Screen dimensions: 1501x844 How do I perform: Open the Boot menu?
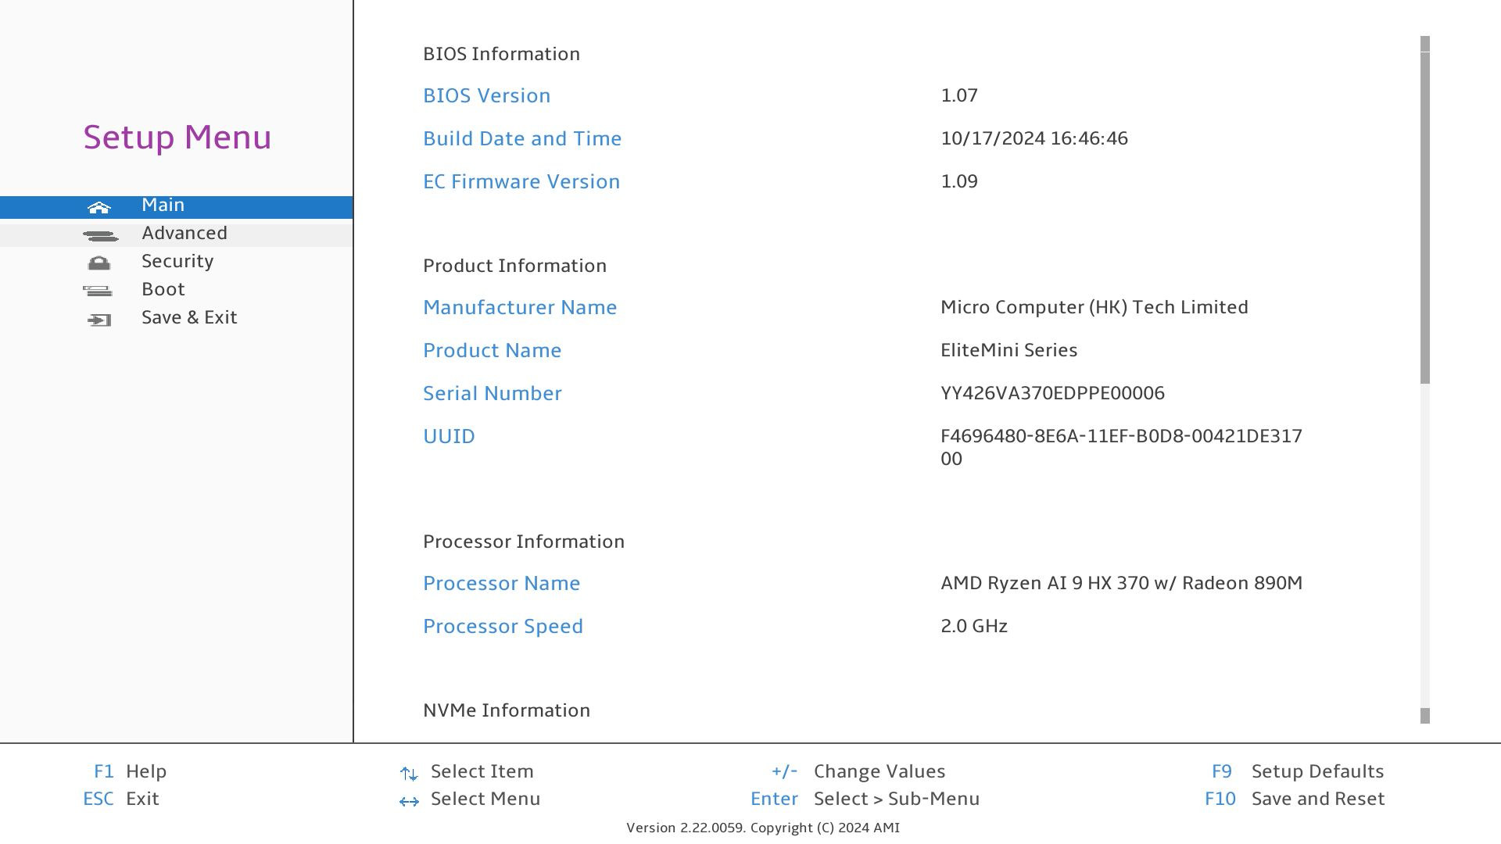176,291
